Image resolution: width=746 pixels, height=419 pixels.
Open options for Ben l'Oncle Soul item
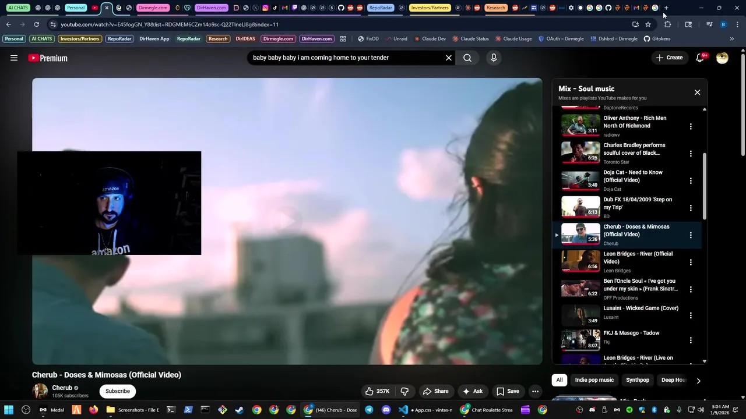[x=691, y=289]
